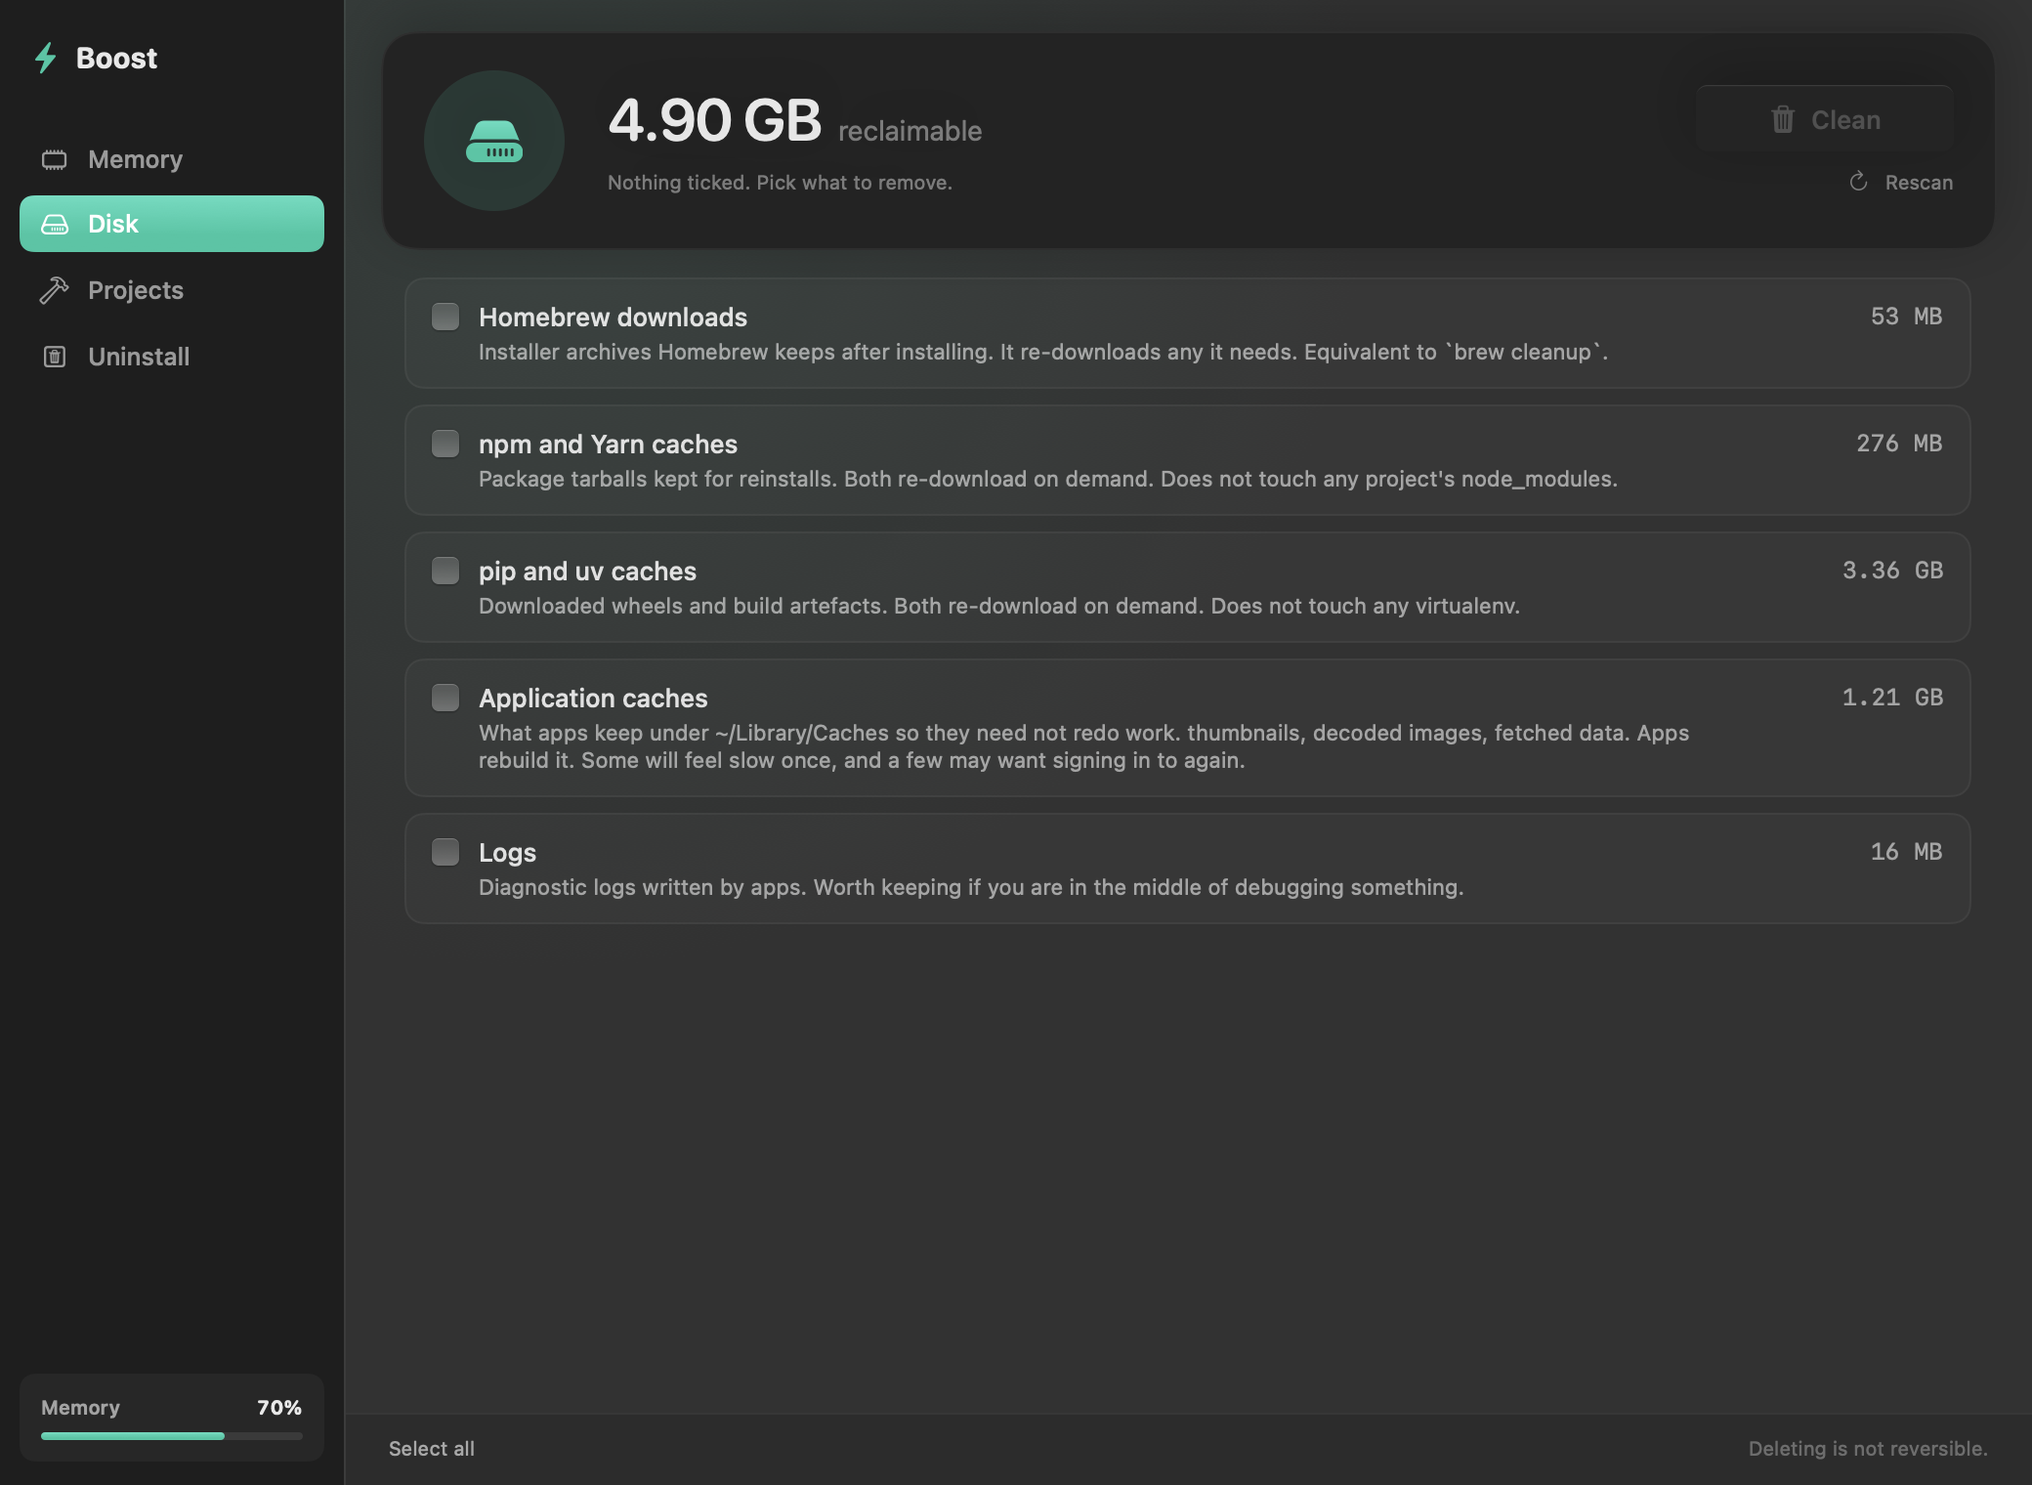Open the Uninstall section

tap(172, 357)
